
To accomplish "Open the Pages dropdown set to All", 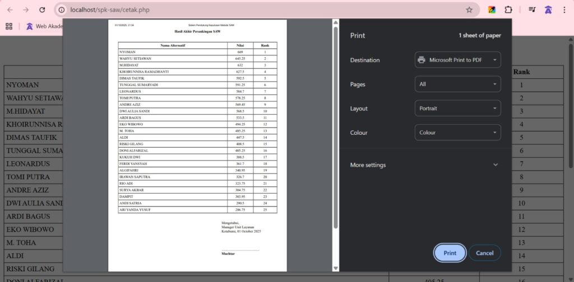I will click(x=457, y=84).
